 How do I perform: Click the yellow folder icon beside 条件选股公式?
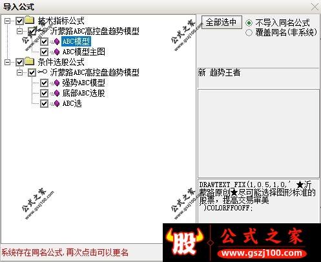(30, 62)
